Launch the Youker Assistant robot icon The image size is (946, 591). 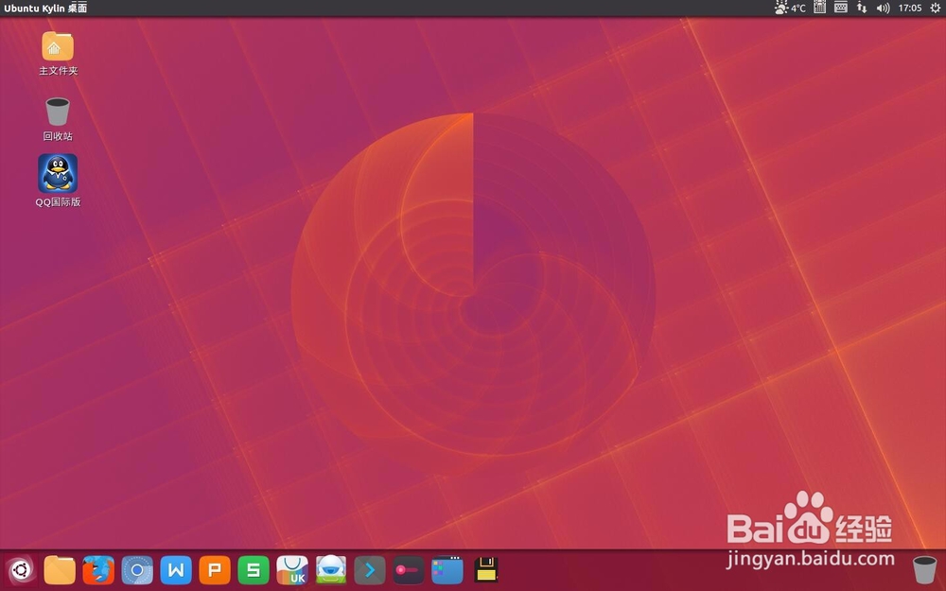pos(330,570)
